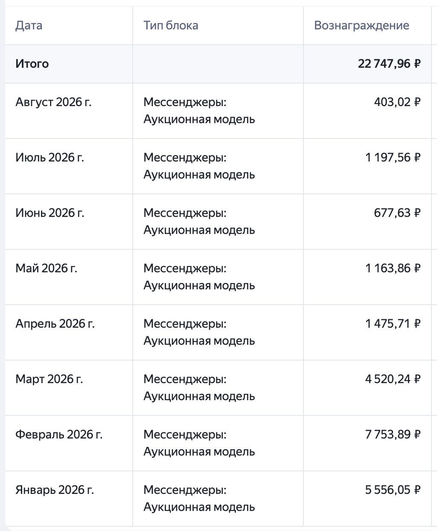Sort by the Вознаграждение column header

coord(361,26)
